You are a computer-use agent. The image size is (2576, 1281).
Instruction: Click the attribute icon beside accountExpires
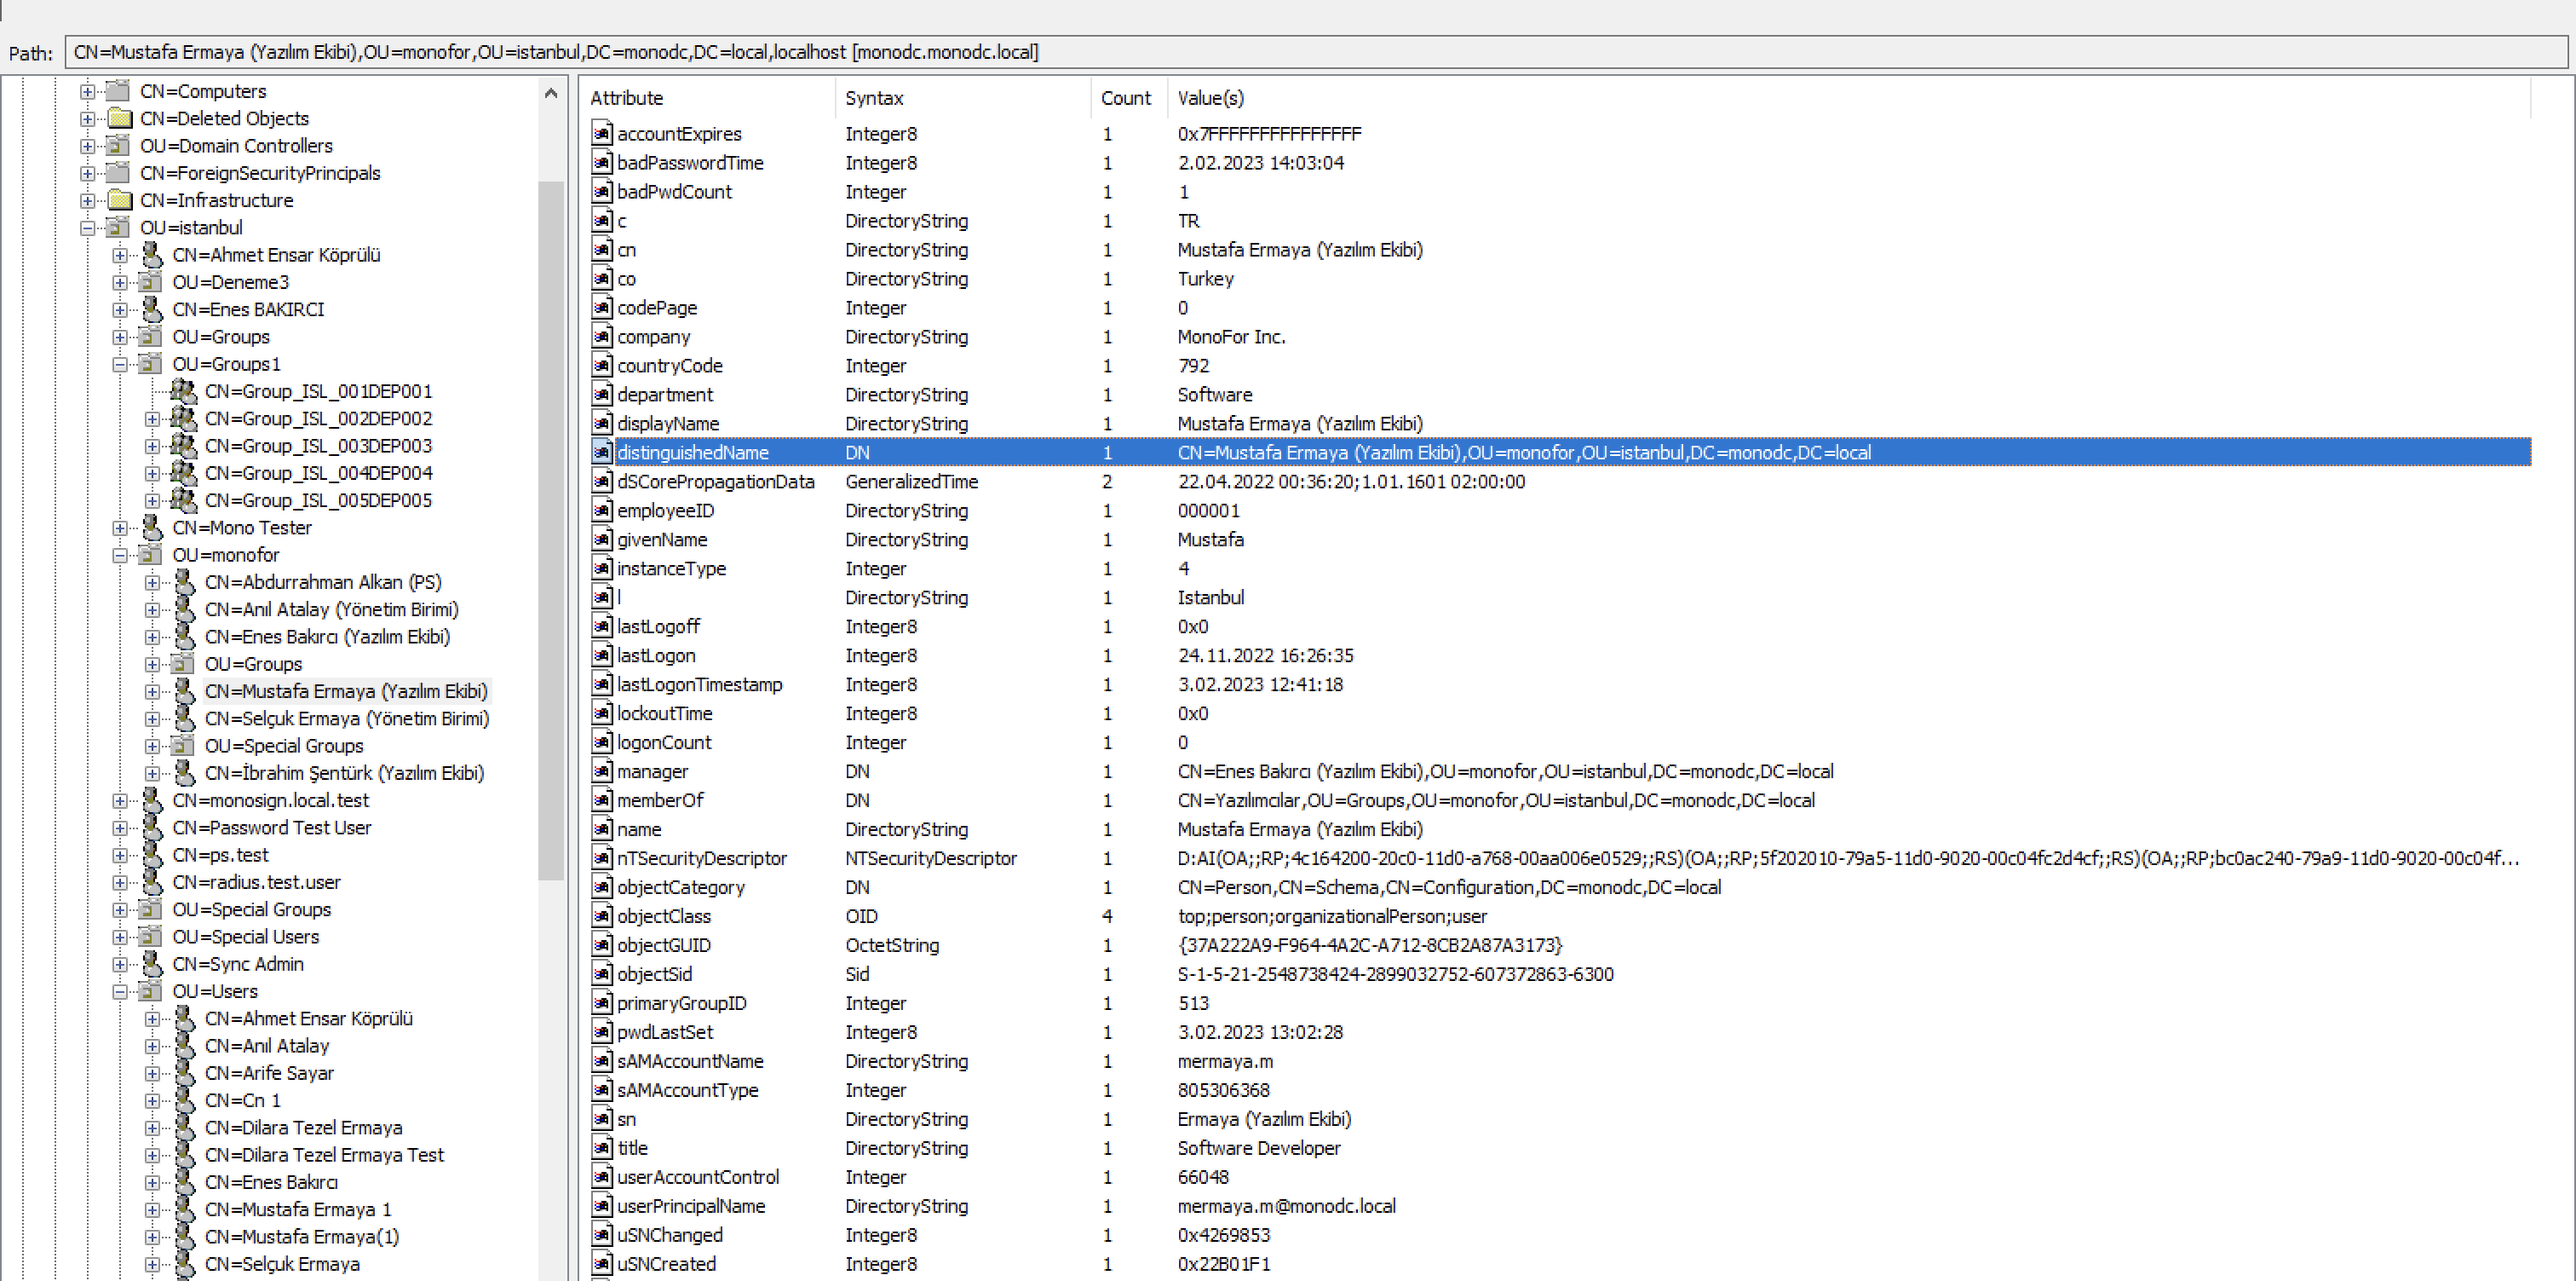click(x=601, y=134)
